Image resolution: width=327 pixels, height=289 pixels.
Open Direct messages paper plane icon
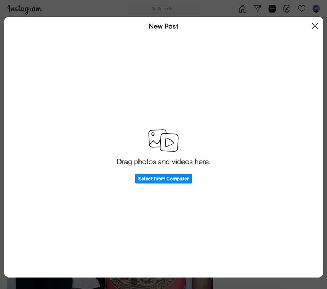click(x=257, y=9)
